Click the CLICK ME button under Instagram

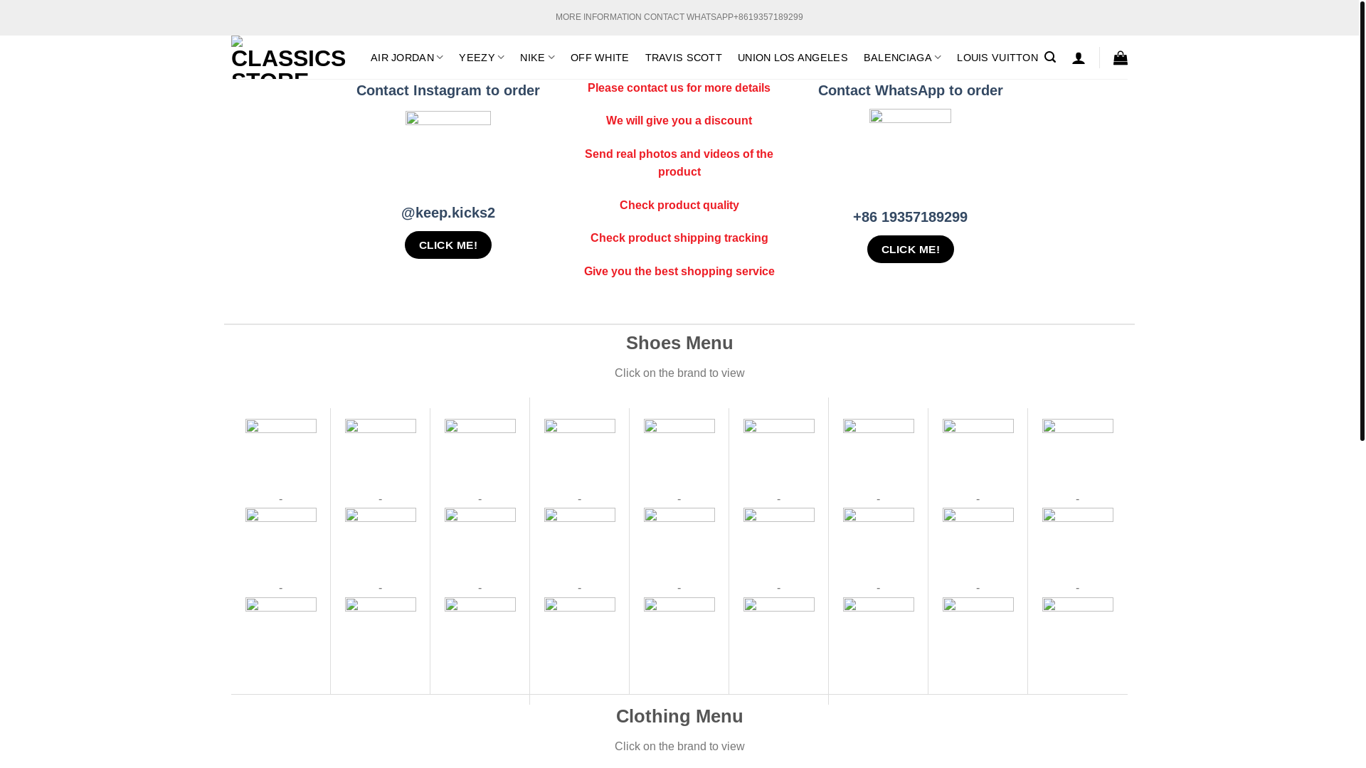tap(448, 245)
